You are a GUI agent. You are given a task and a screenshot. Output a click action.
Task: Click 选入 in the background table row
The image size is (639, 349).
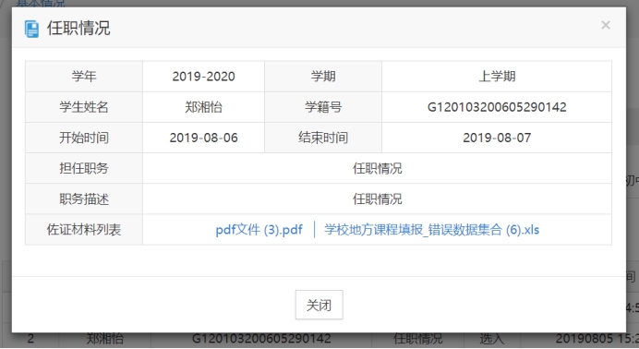coord(491,339)
